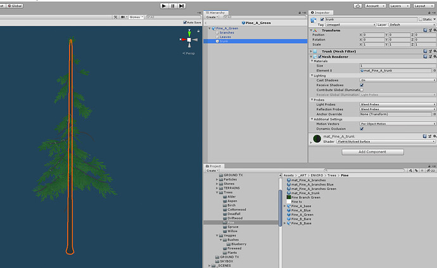437x268 pixels.
Task: Open the cloud services icon
Action: [358, 5]
